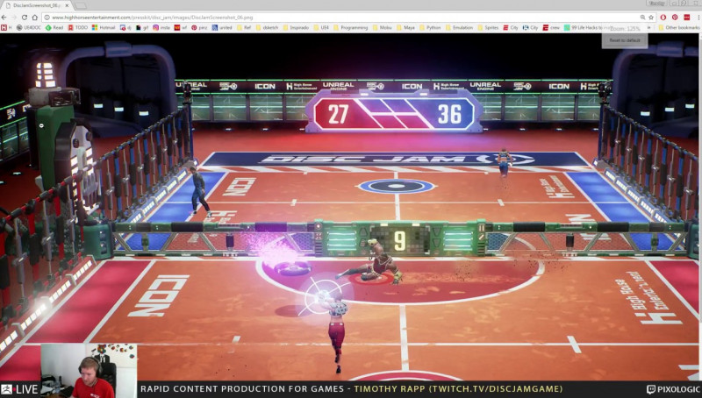Close the DiscJamScreenshot_06 tab

click(x=68, y=5)
